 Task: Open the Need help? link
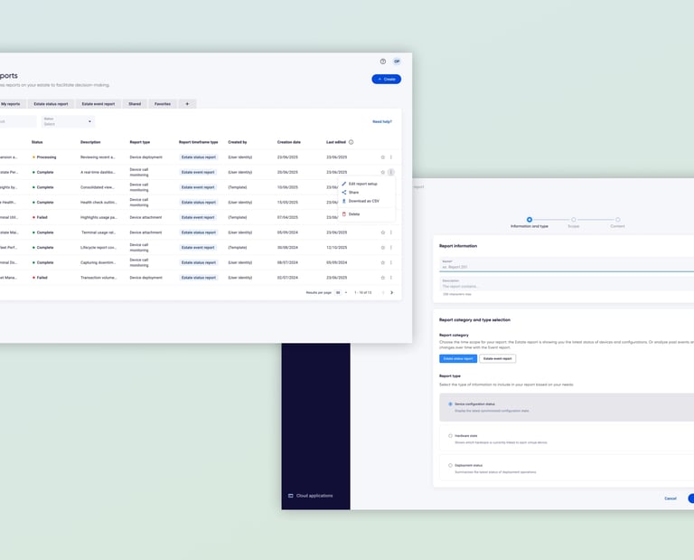pos(382,122)
